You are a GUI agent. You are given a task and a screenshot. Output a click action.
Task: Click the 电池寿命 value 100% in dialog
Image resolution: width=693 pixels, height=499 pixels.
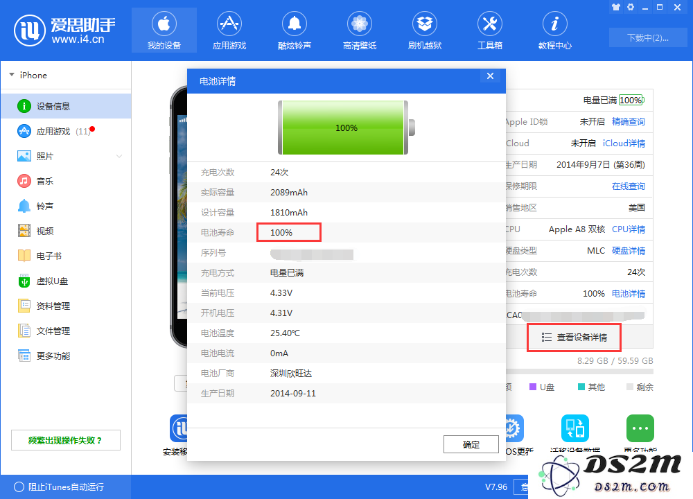click(x=281, y=232)
